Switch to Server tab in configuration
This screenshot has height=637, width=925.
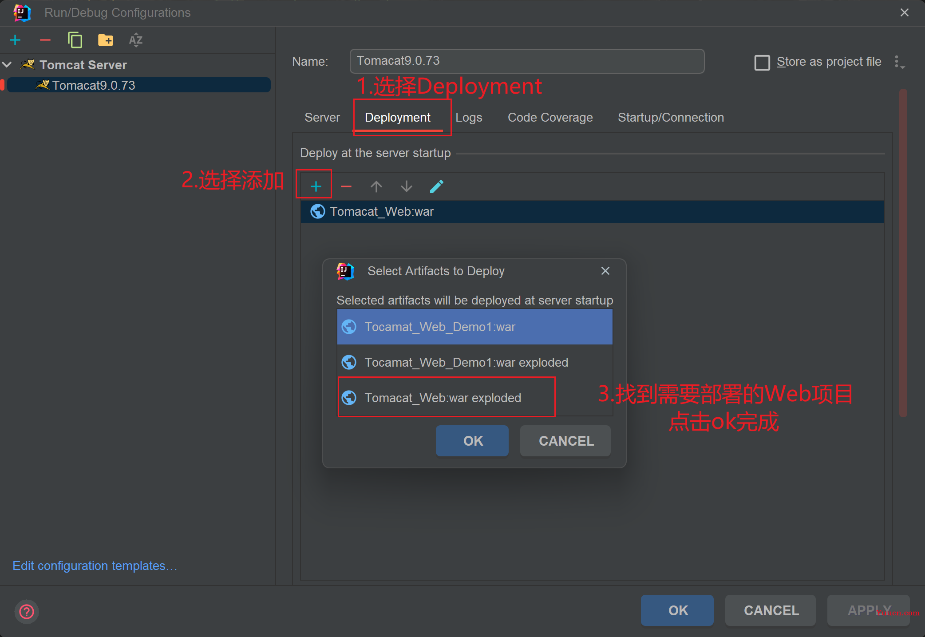322,118
